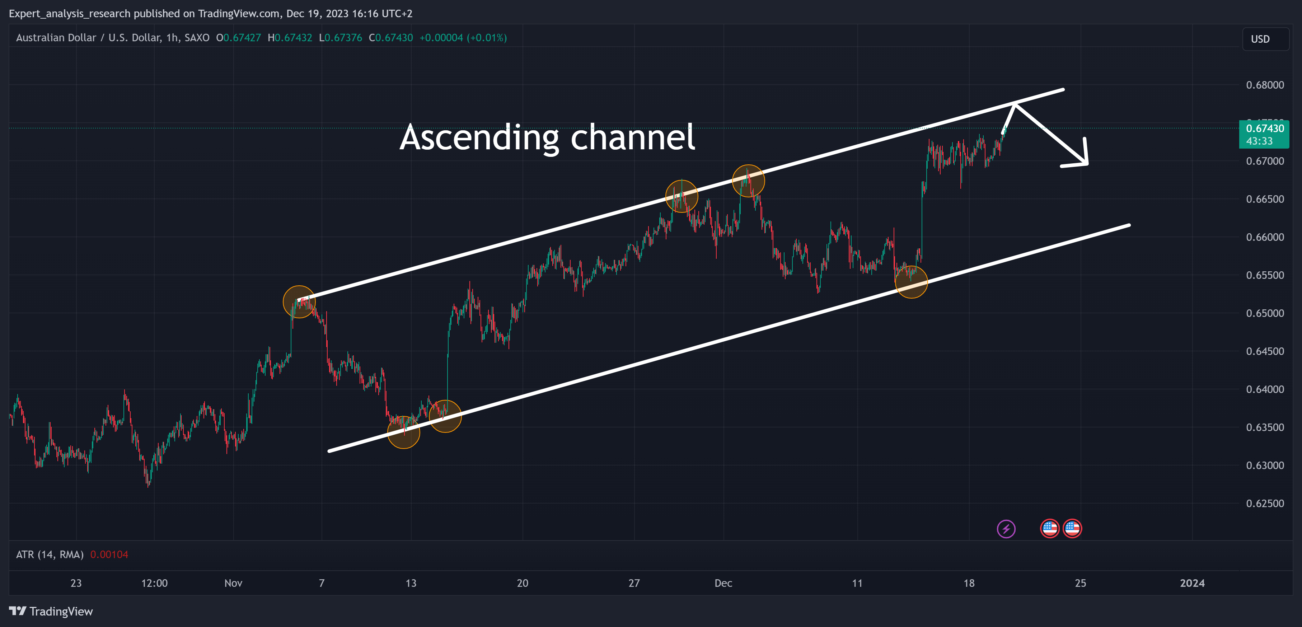The height and width of the screenshot is (627, 1302).
Task: Click the second US flag economic event icon
Action: click(x=1072, y=529)
